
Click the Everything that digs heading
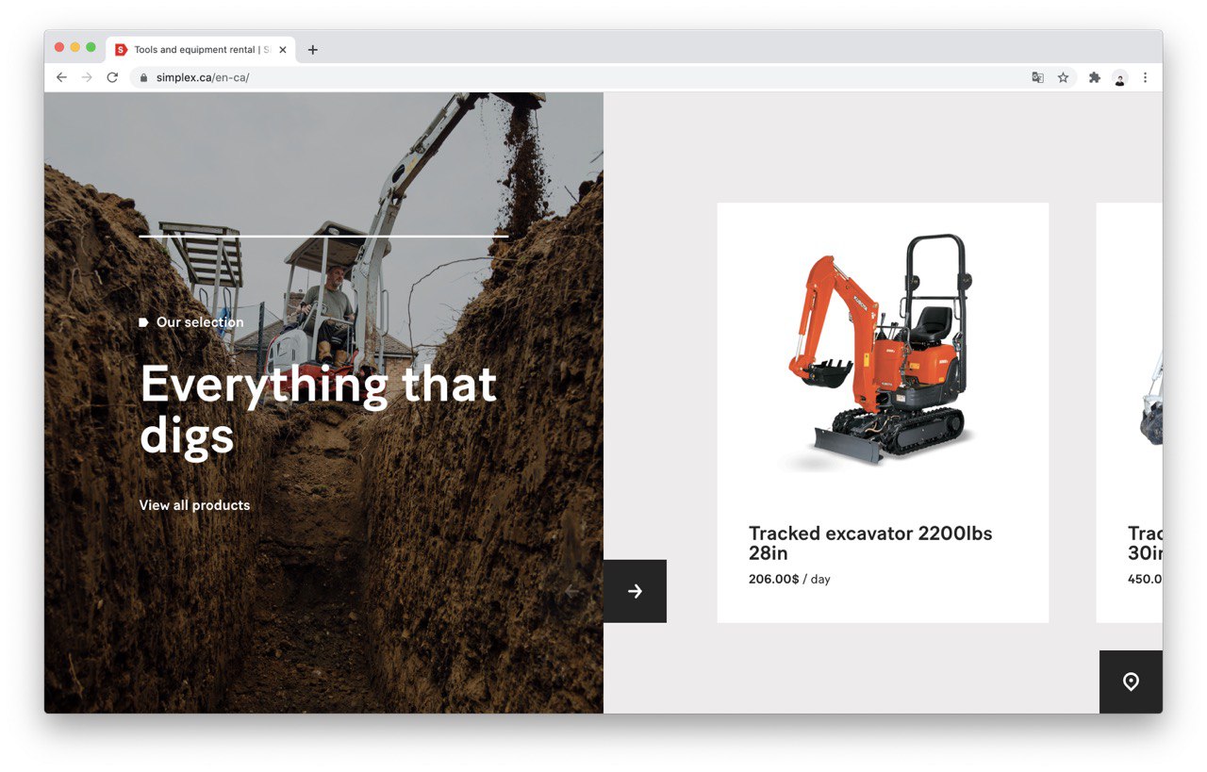(x=319, y=410)
